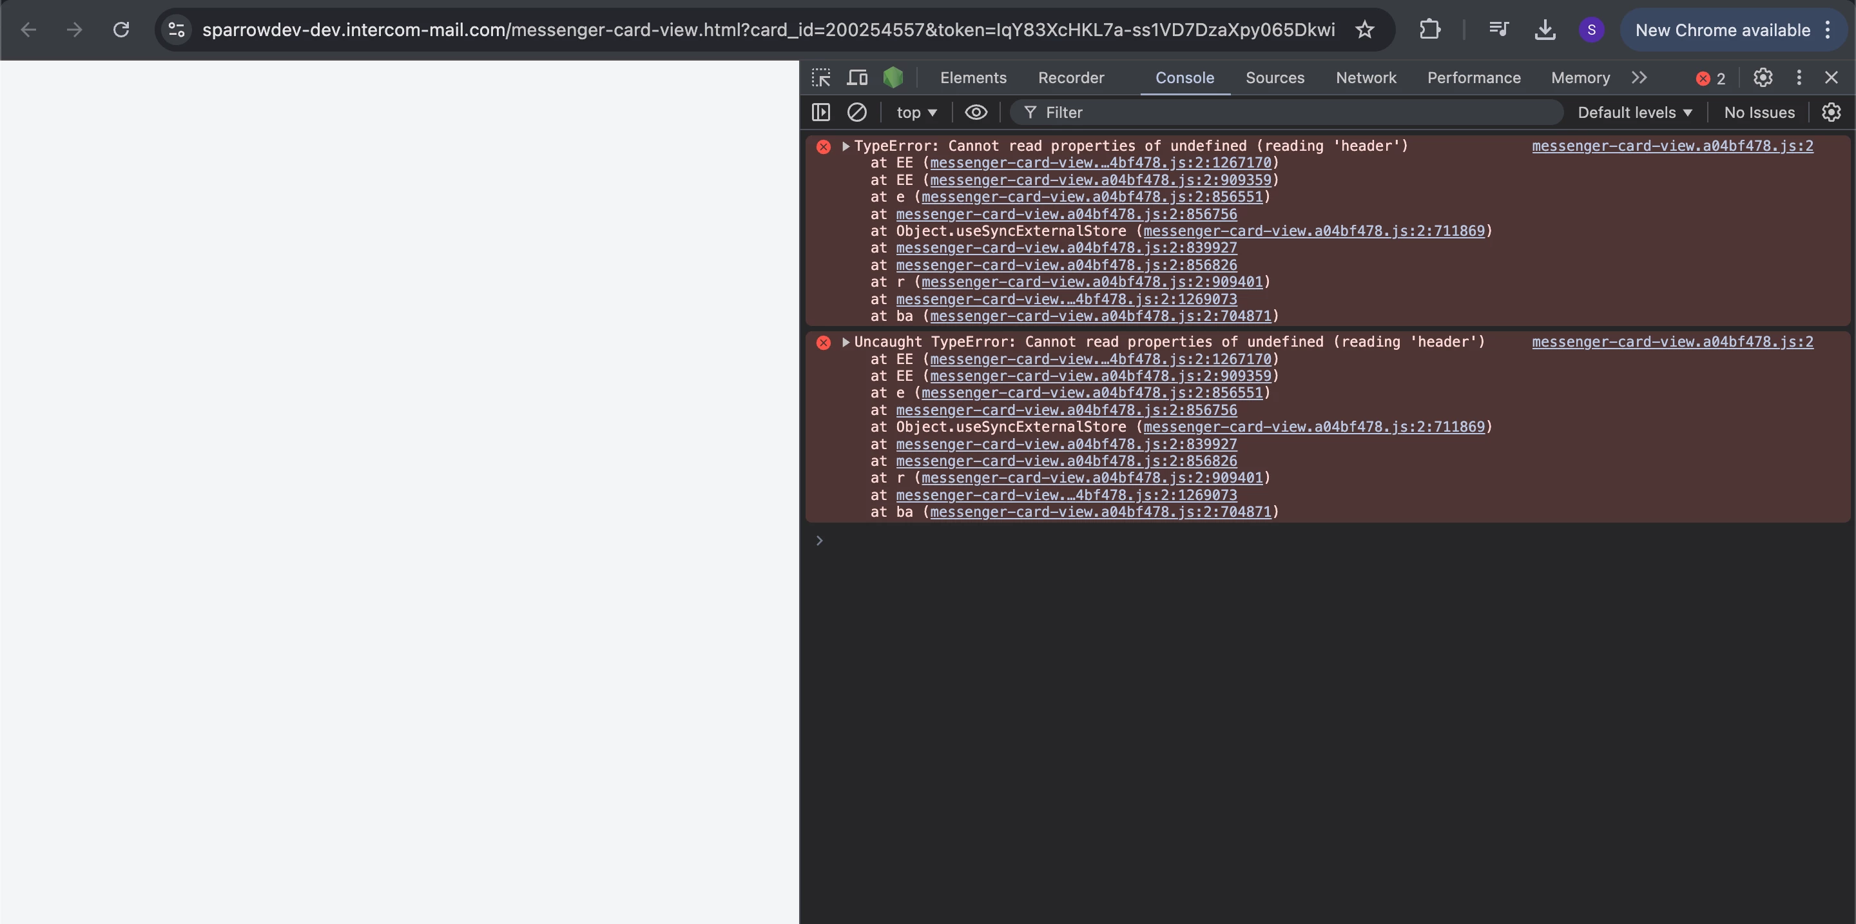The height and width of the screenshot is (924, 1856).
Task: Switch to the Network tab
Action: coord(1366,78)
